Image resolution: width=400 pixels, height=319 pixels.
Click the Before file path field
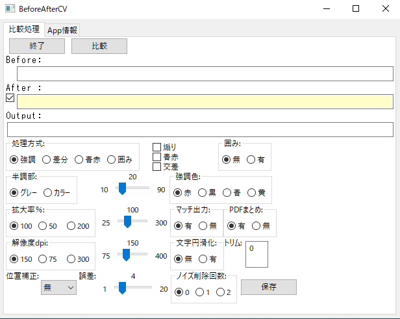pos(205,73)
